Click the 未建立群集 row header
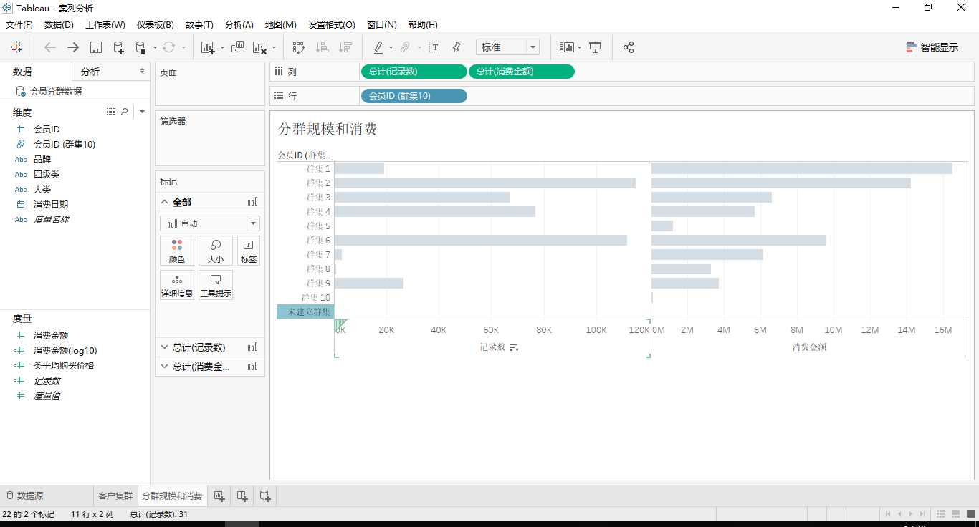This screenshot has height=527, width=979. (305, 312)
